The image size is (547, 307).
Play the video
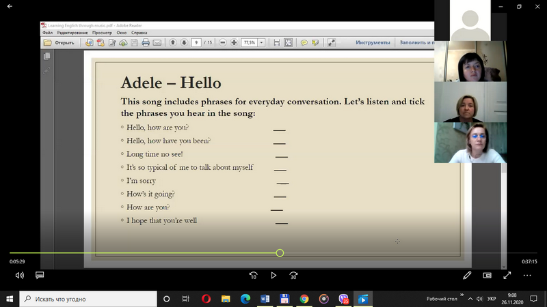pos(273,276)
